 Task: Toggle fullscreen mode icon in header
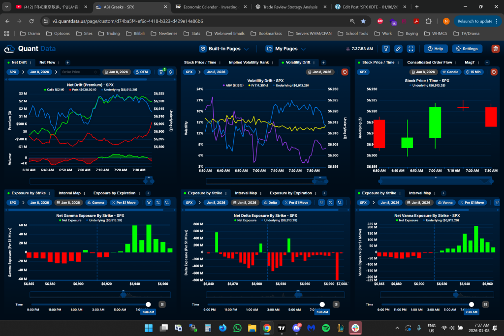click(x=411, y=49)
